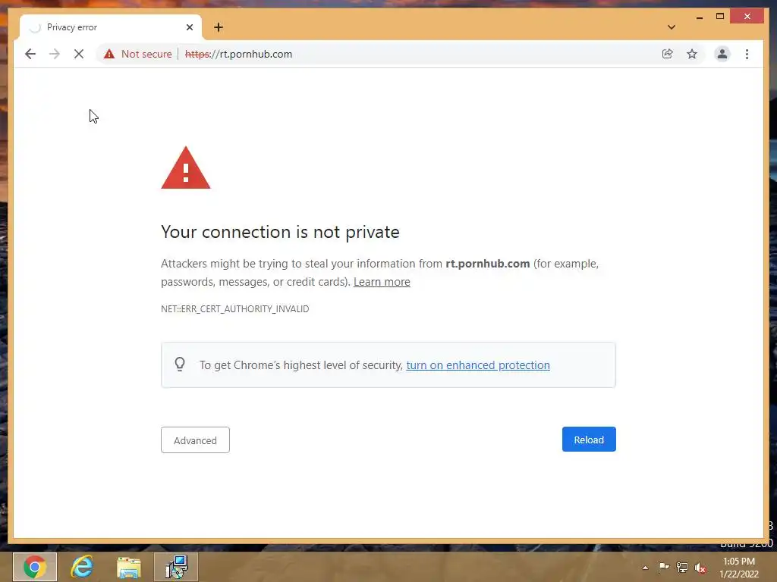Open Chrome three-dot menu
This screenshot has width=777, height=582.
pyautogui.click(x=747, y=54)
